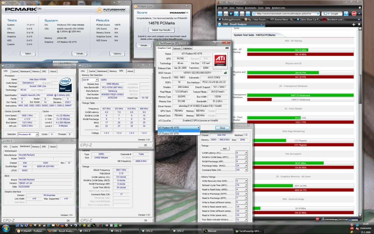
Task: Click Select... button in PCMark05 Tests
Action: [x=29, y=54]
